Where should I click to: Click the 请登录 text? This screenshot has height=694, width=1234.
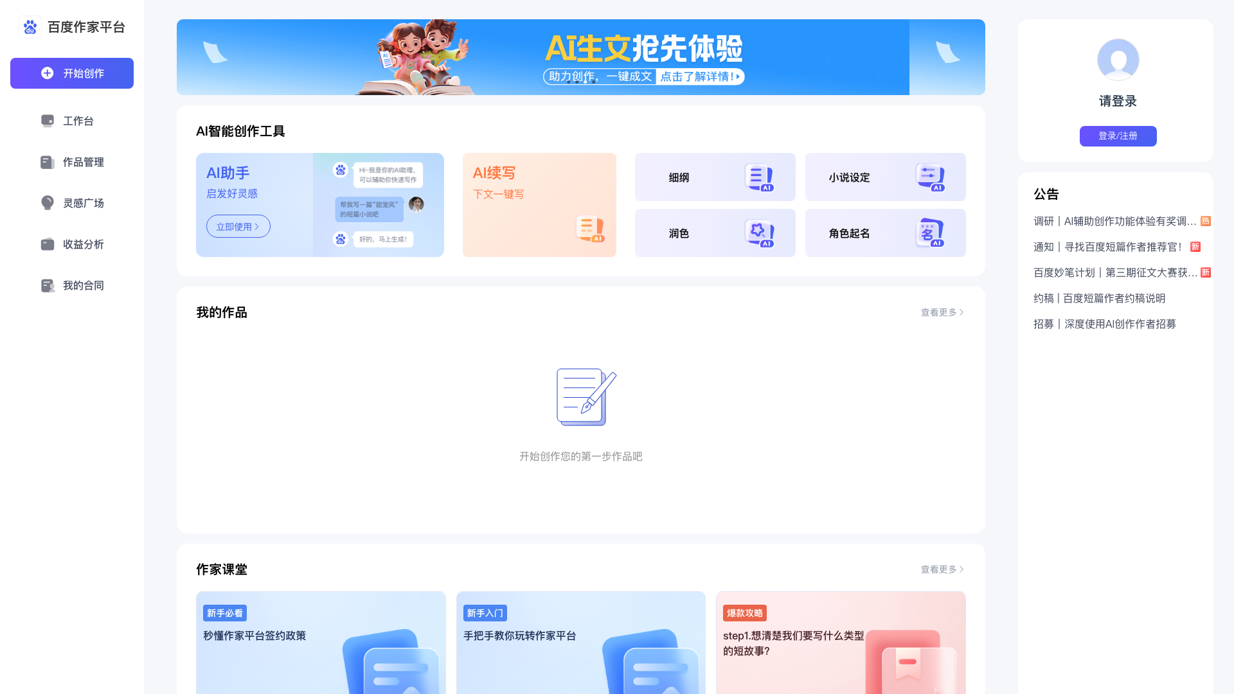(1118, 101)
